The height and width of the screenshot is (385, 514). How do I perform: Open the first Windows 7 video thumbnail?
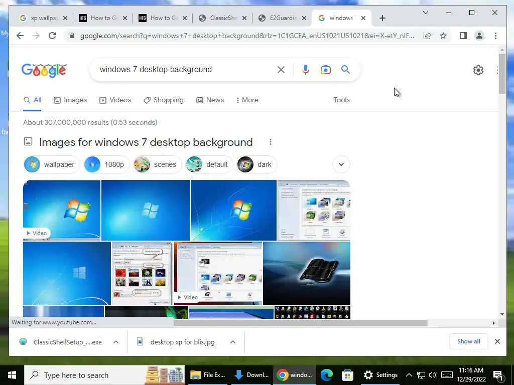(62, 210)
